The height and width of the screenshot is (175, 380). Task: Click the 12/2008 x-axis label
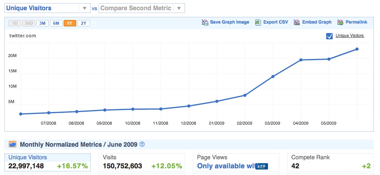[188, 123]
